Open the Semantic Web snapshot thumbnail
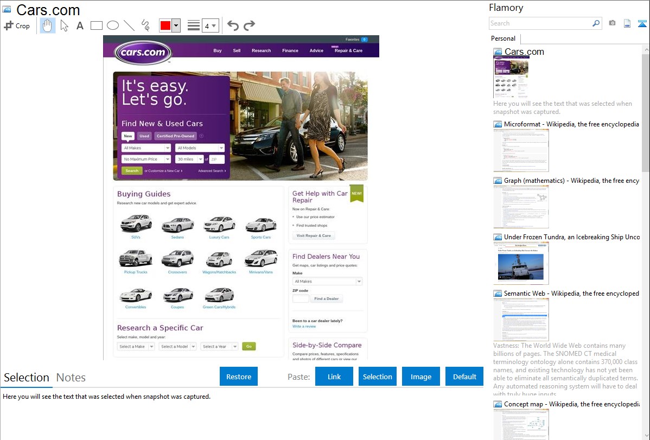The height and width of the screenshot is (440, 650). (521, 320)
